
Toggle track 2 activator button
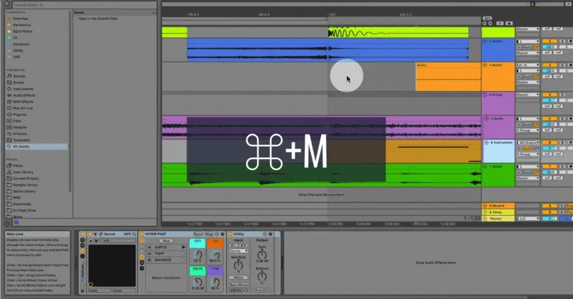coord(549,41)
